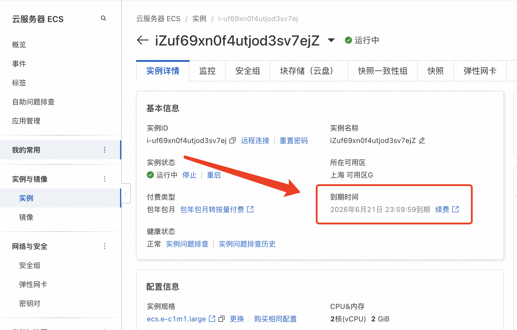Screen dimensions: 517x330
Task: Click the 2核(vCPU) 2 GiB value
Action: [360, 319]
